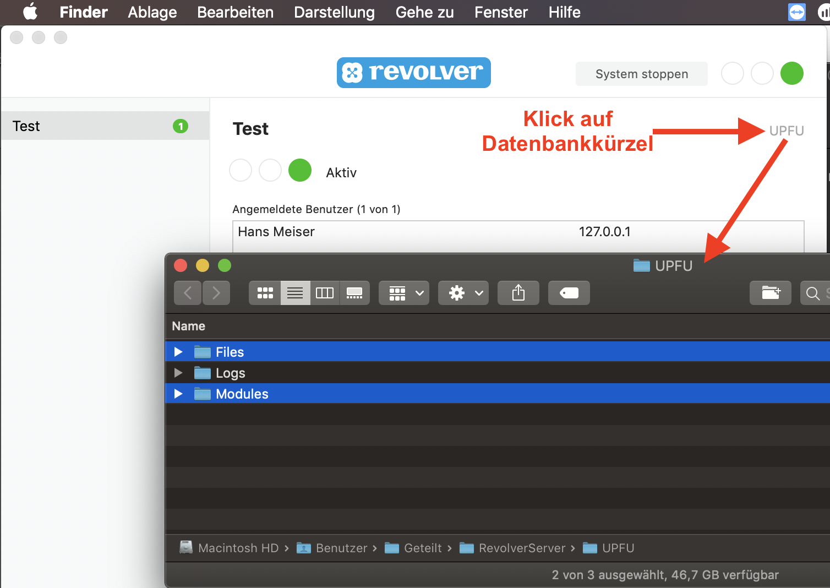This screenshot has width=830, height=588.
Task: Open the group-by dropdown in toolbar
Action: pos(404,293)
